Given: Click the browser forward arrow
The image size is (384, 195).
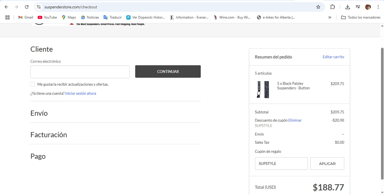Looking at the screenshot, I should tap(17, 7).
